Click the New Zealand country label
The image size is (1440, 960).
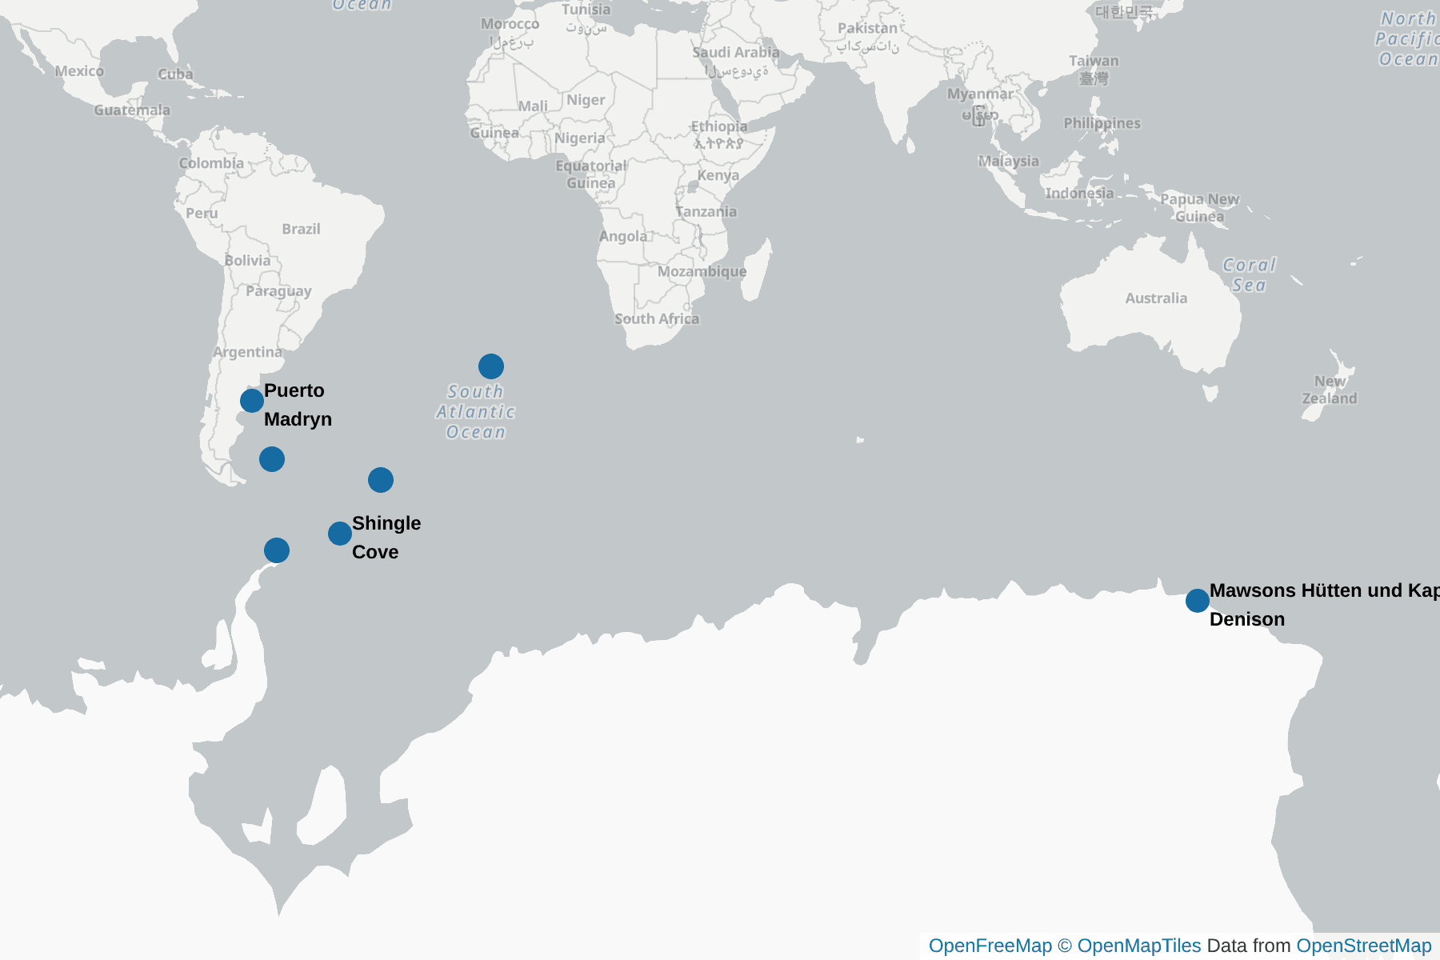[1330, 390]
